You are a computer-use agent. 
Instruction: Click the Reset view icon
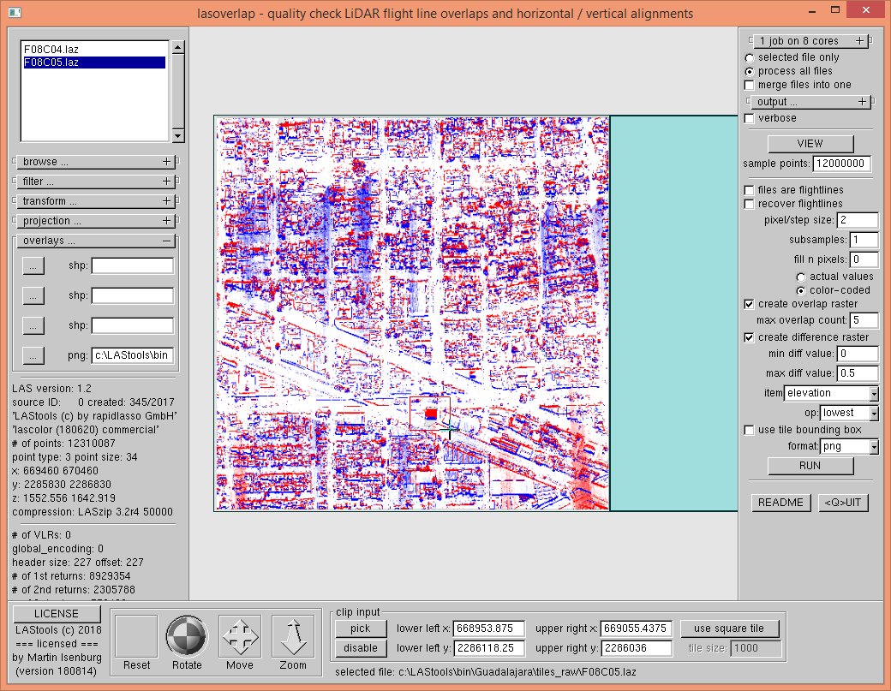[x=137, y=636]
